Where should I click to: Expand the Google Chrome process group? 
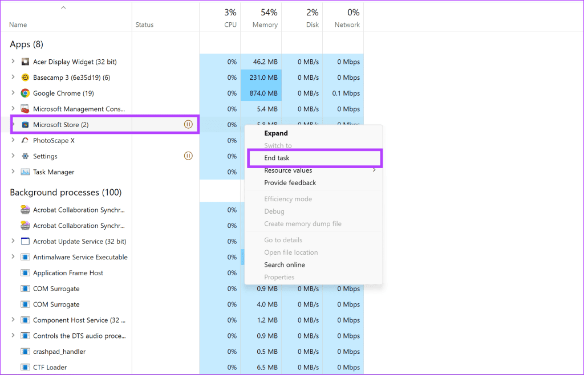[x=12, y=93]
